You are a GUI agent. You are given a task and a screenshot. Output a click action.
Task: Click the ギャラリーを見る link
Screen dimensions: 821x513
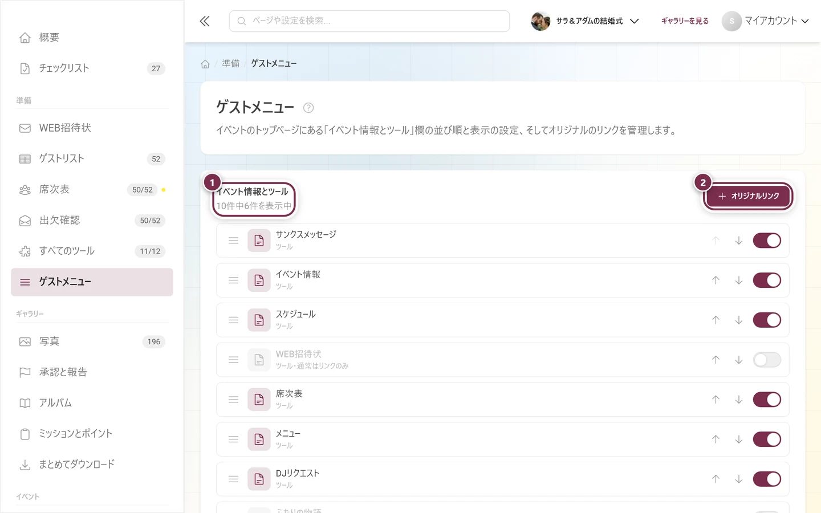685,21
